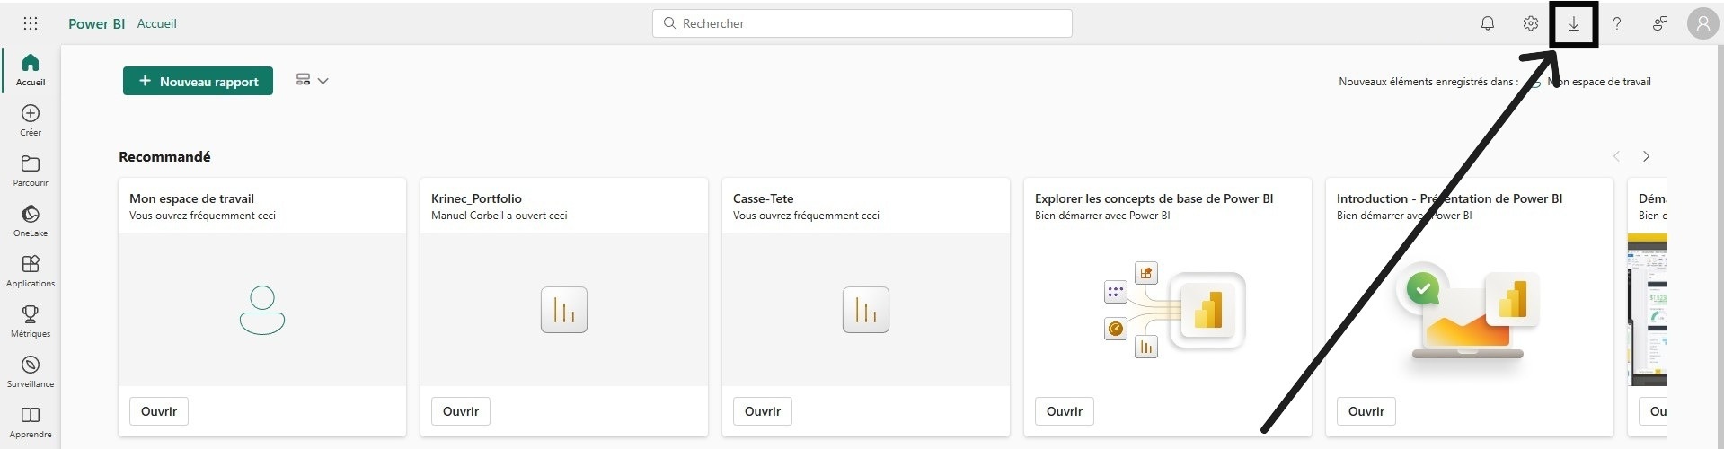This screenshot has width=1724, height=449.
Task: Open Créer in the left navigation
Action: (31, 120)
